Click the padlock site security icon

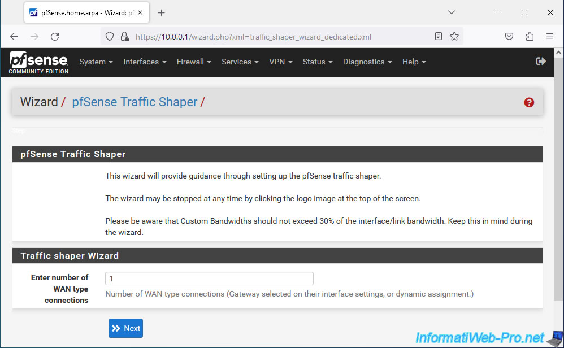[125, 36]
